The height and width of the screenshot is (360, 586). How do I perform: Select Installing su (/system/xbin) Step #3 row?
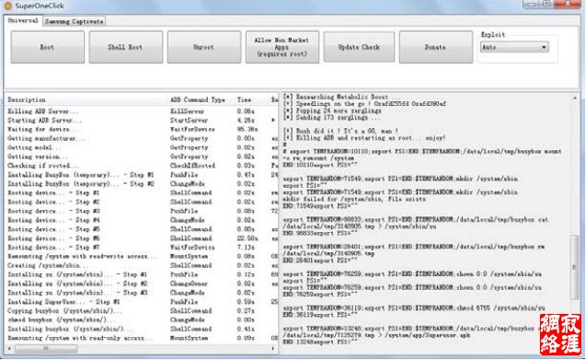point(142,293)
